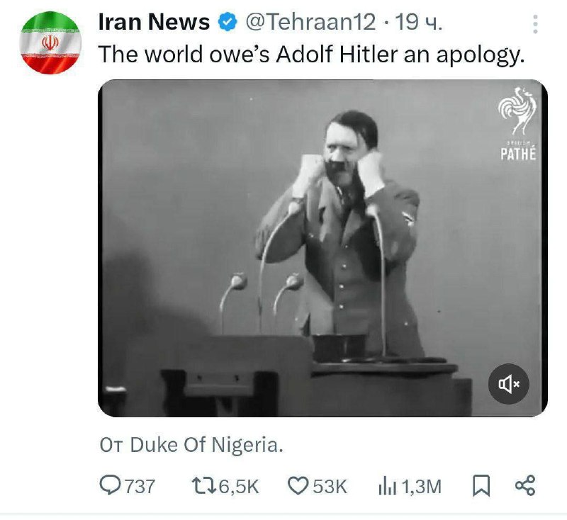Click the reply speech bubble icon
Screen dimensions: 567x520
pyautogui.click(x=111, y=485)
